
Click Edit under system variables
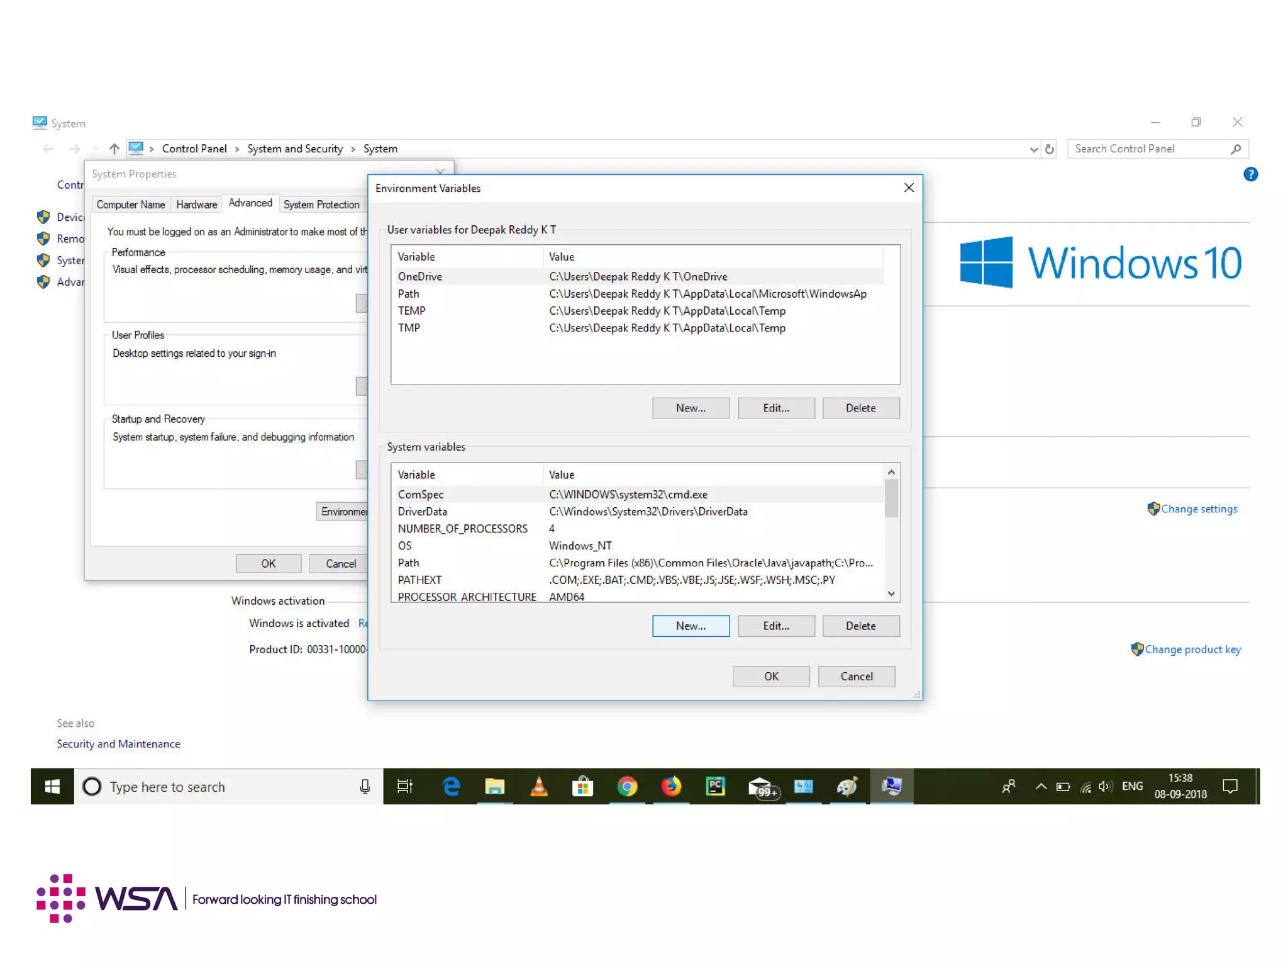pos(776,626)
